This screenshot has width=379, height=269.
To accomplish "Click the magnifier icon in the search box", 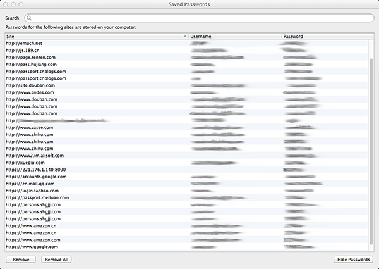I will point(29,18).
